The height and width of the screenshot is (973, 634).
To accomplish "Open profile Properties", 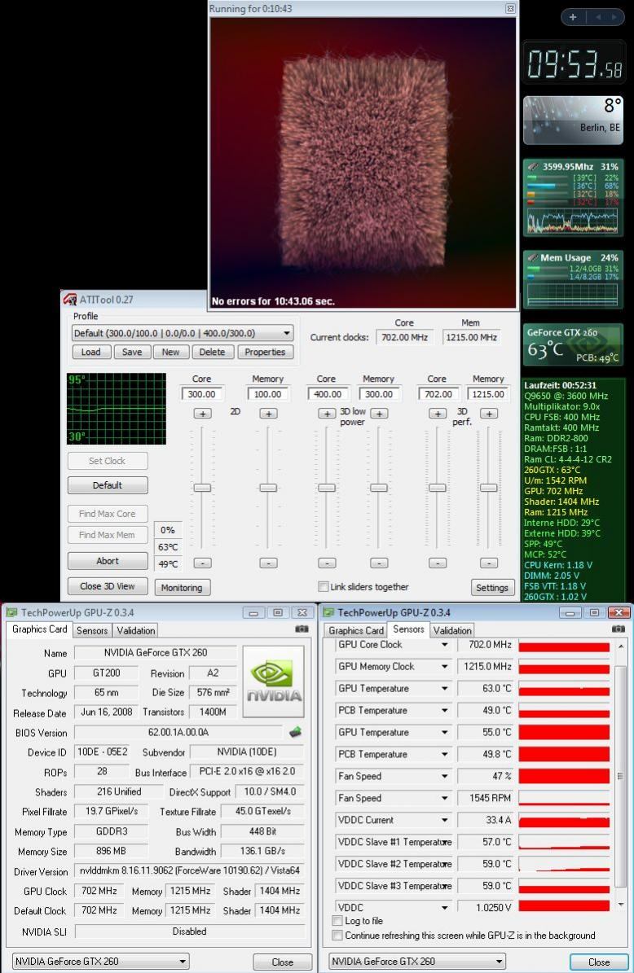I will (x=265, y=352).
